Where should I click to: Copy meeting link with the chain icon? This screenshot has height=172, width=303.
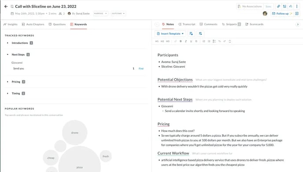tap(278, 6)
